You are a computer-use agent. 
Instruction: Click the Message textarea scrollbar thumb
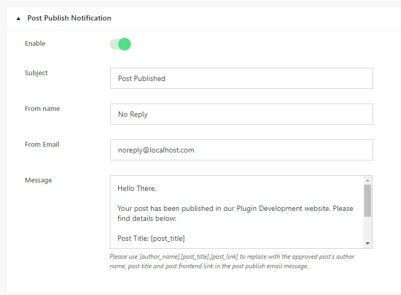(367, 200)
